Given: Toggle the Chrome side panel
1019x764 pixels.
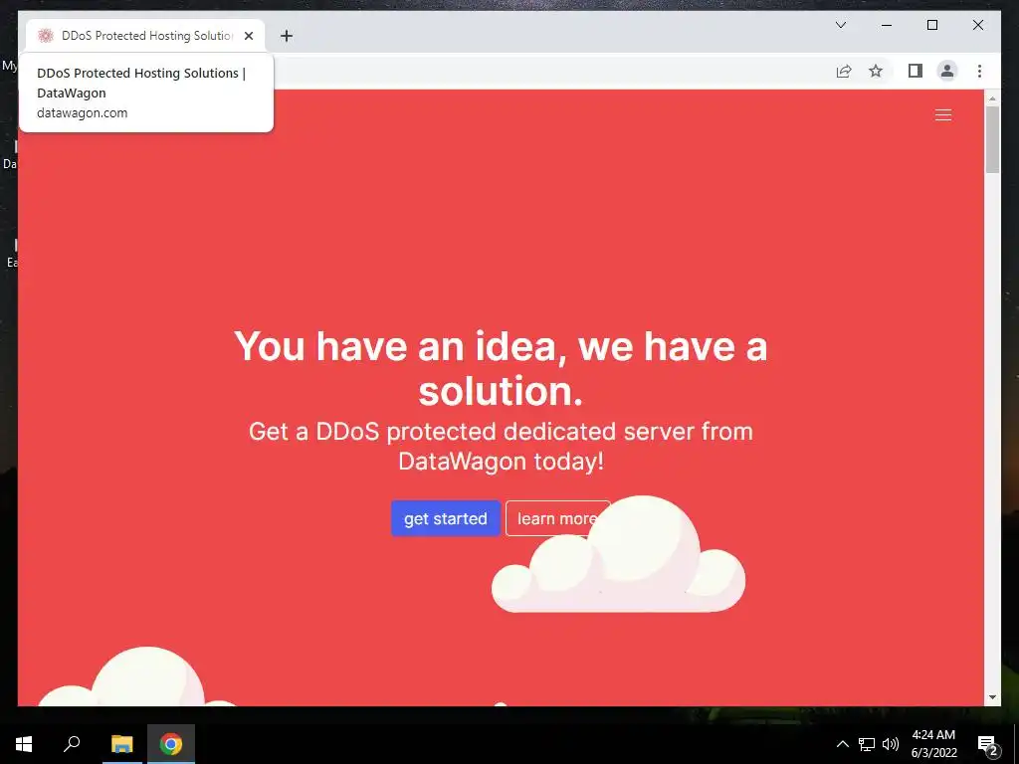Looking at the screenshot, I should [916, 71].
